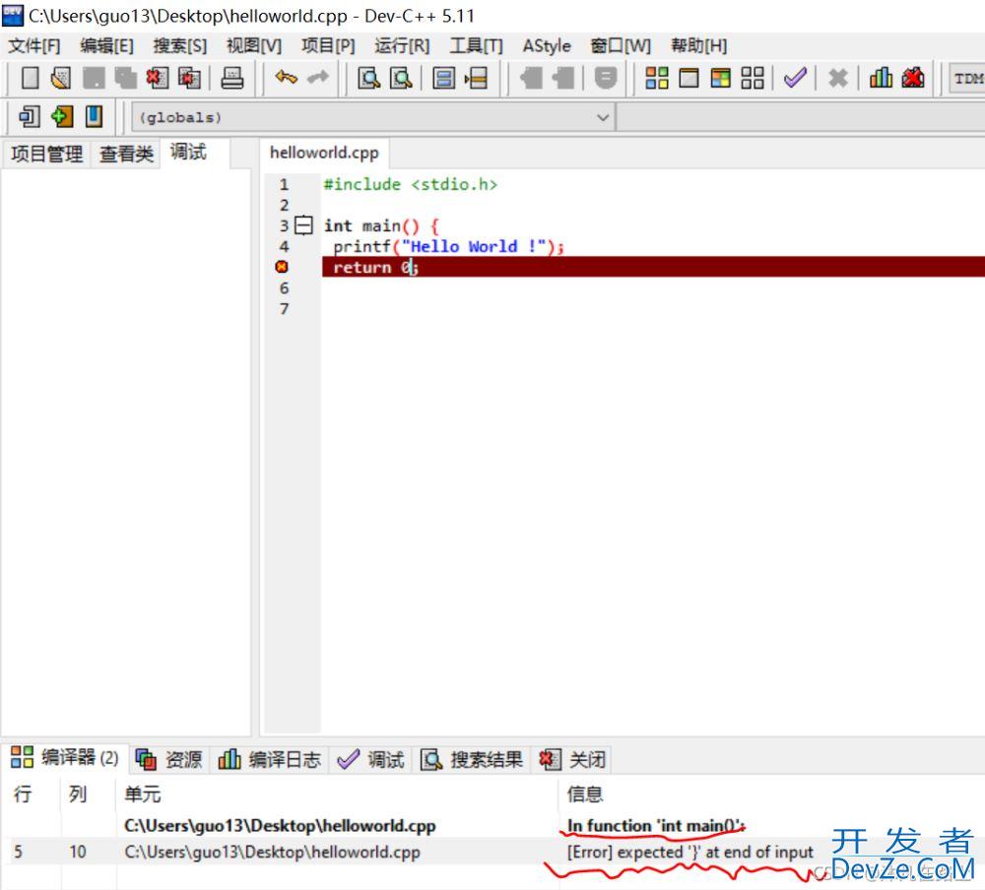This screenshot has height=890, width=985.
Task: Click the Toggle bookmarks icon with green plus
Action: [61, 117]
